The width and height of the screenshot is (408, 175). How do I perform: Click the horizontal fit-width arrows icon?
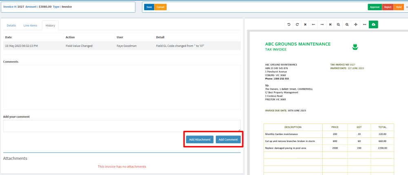coord(364,24)
